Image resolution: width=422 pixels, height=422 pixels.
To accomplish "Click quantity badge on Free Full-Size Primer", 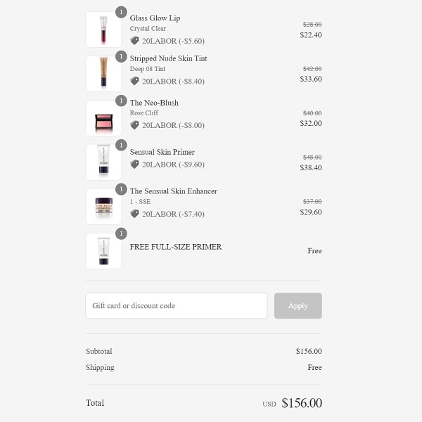I will 121,234.
